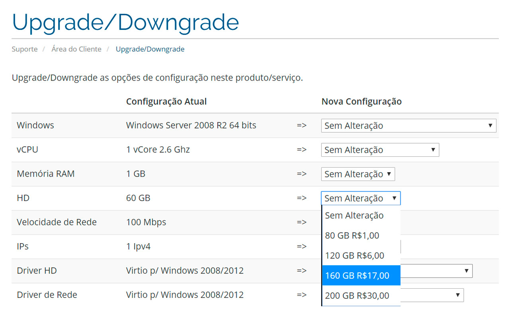This screenshot has height=319, width=510.
Task: Click the Configuração Atual column header
Action: pos(167,101)
